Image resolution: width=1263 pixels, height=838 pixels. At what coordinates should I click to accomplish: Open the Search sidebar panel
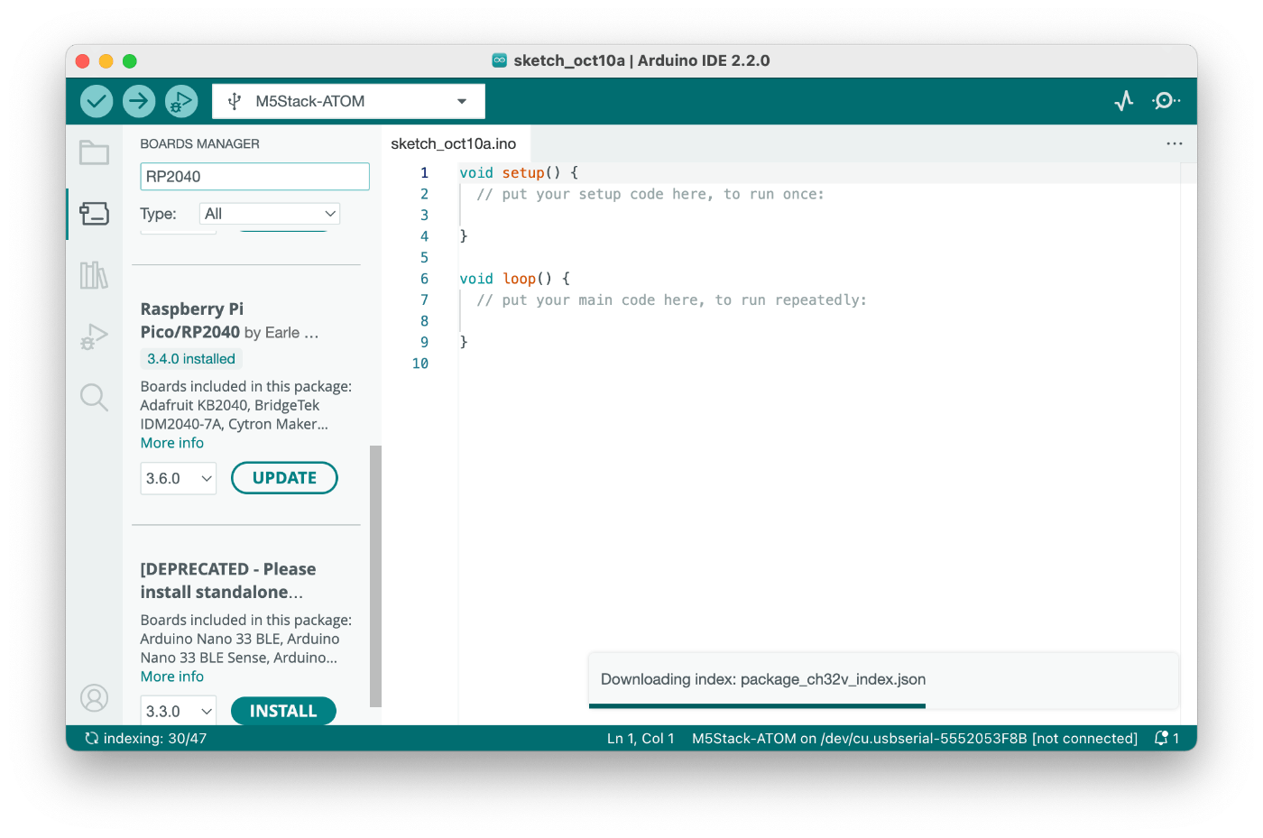click(x=94, y=397)
